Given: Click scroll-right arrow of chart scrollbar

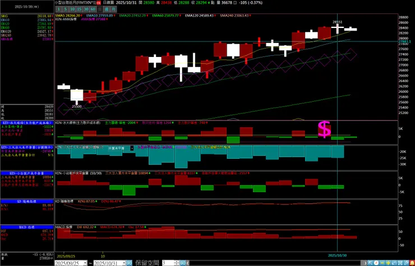Looking at the screenshot, I should coord(366,263).
